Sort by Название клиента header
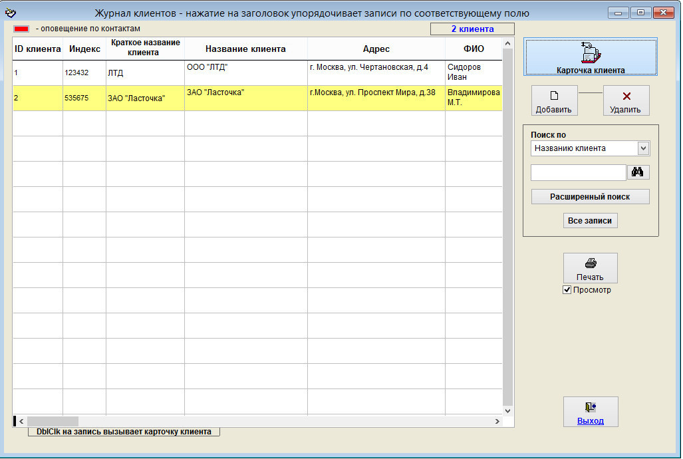Screen dimensions: 683x459 tap(245, 49)
